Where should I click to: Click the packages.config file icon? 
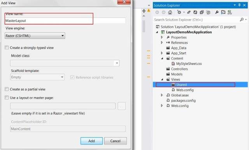168,100
